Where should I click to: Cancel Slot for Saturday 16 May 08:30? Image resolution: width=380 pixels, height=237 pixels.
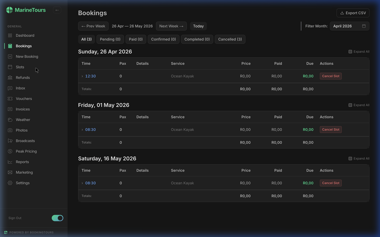(x=331, y=183)
